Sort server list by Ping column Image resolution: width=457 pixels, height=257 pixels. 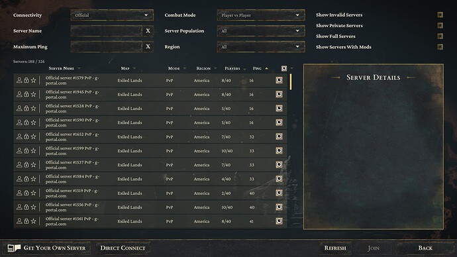(x=257, y=68)
